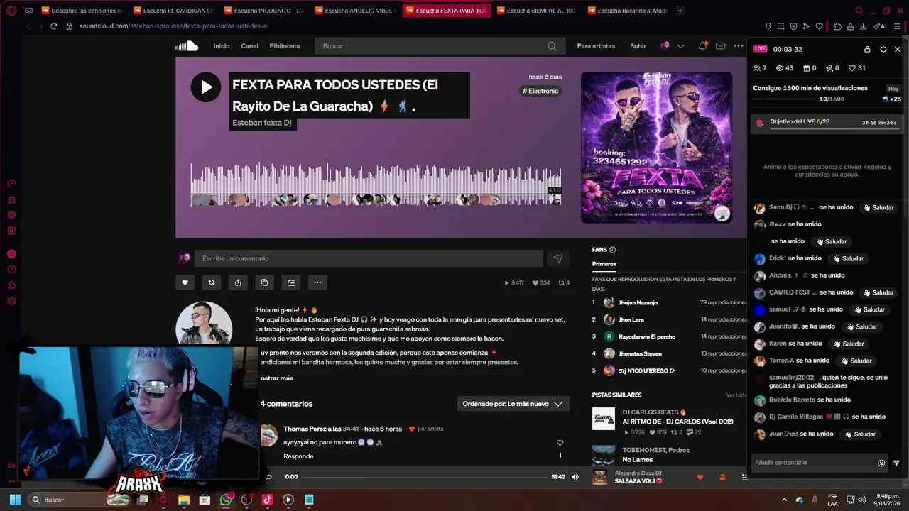Open the Canal section
Screen dimensions: 909x511
coord(249,46)
